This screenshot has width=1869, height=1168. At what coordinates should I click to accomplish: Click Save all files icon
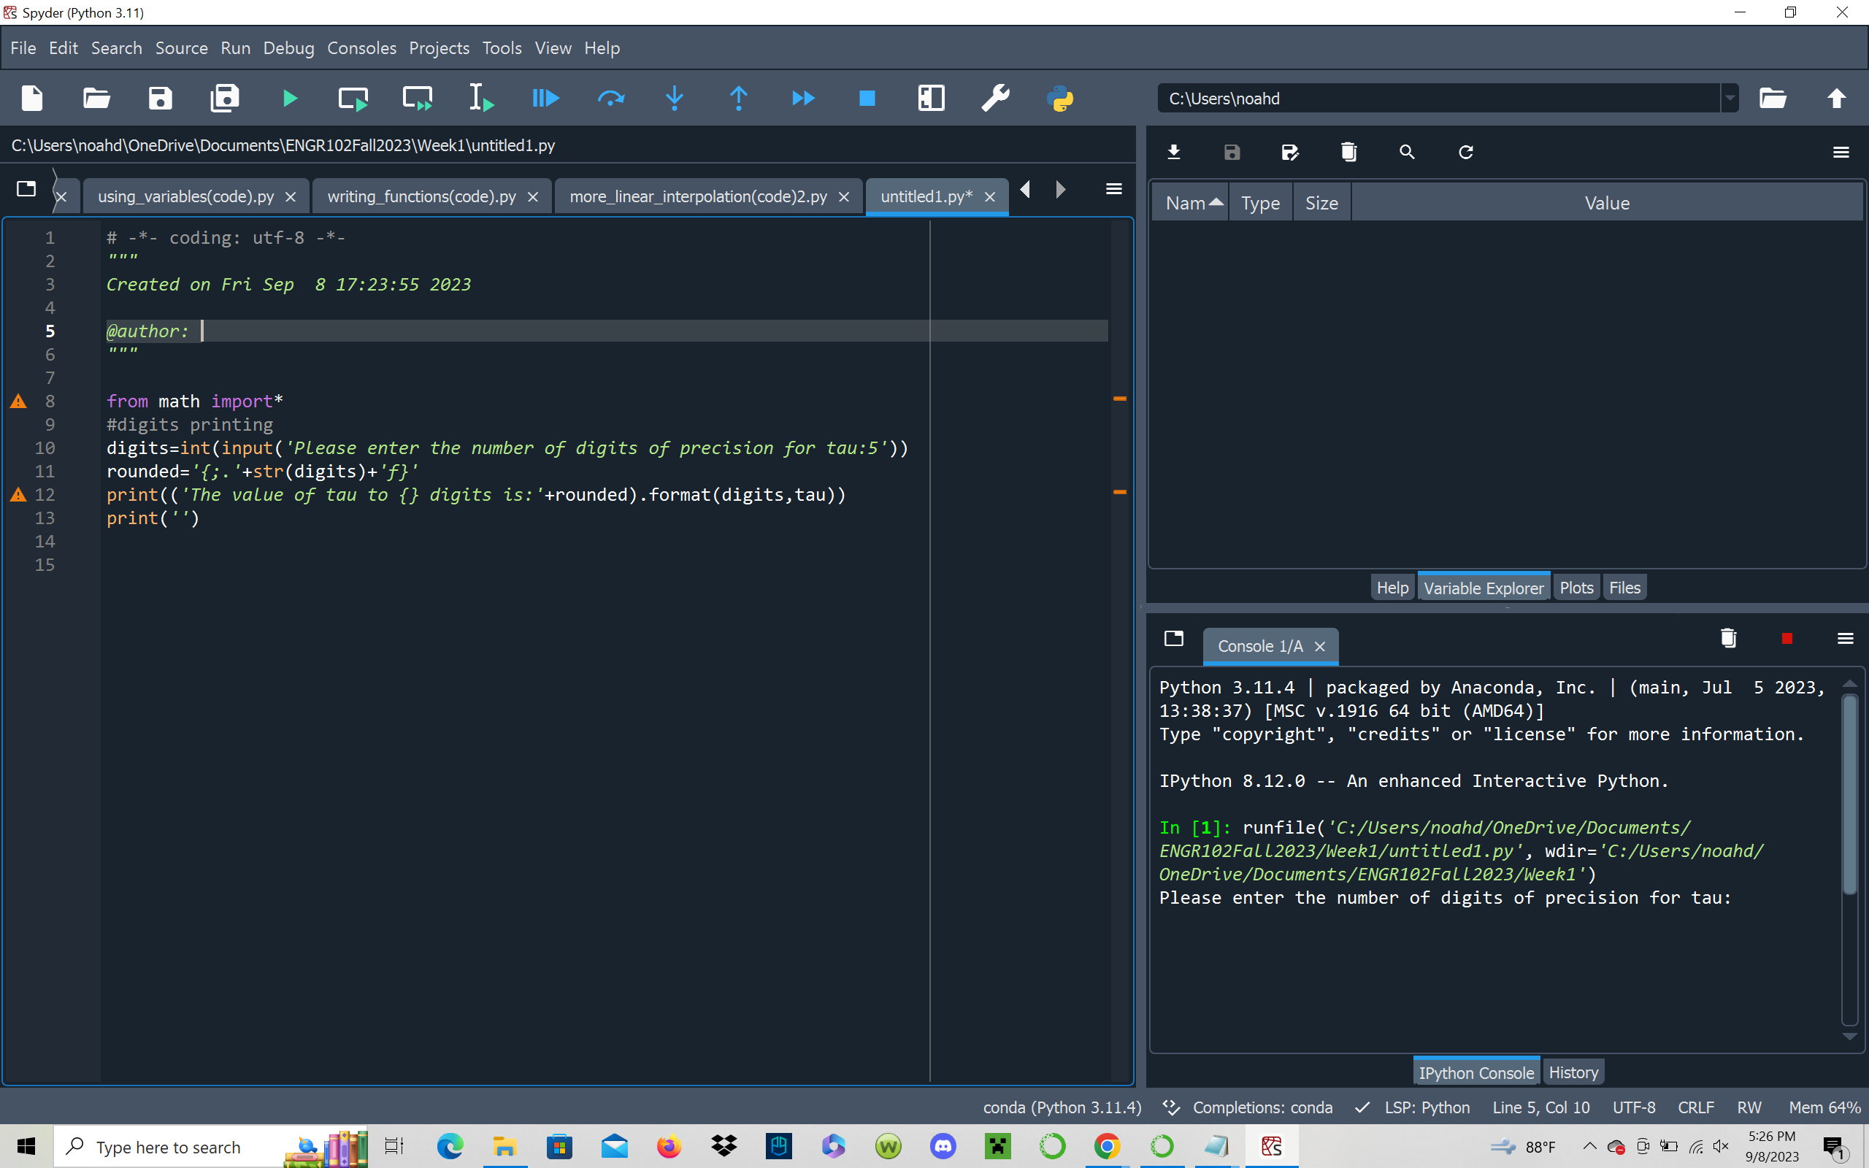pos(225,98)
